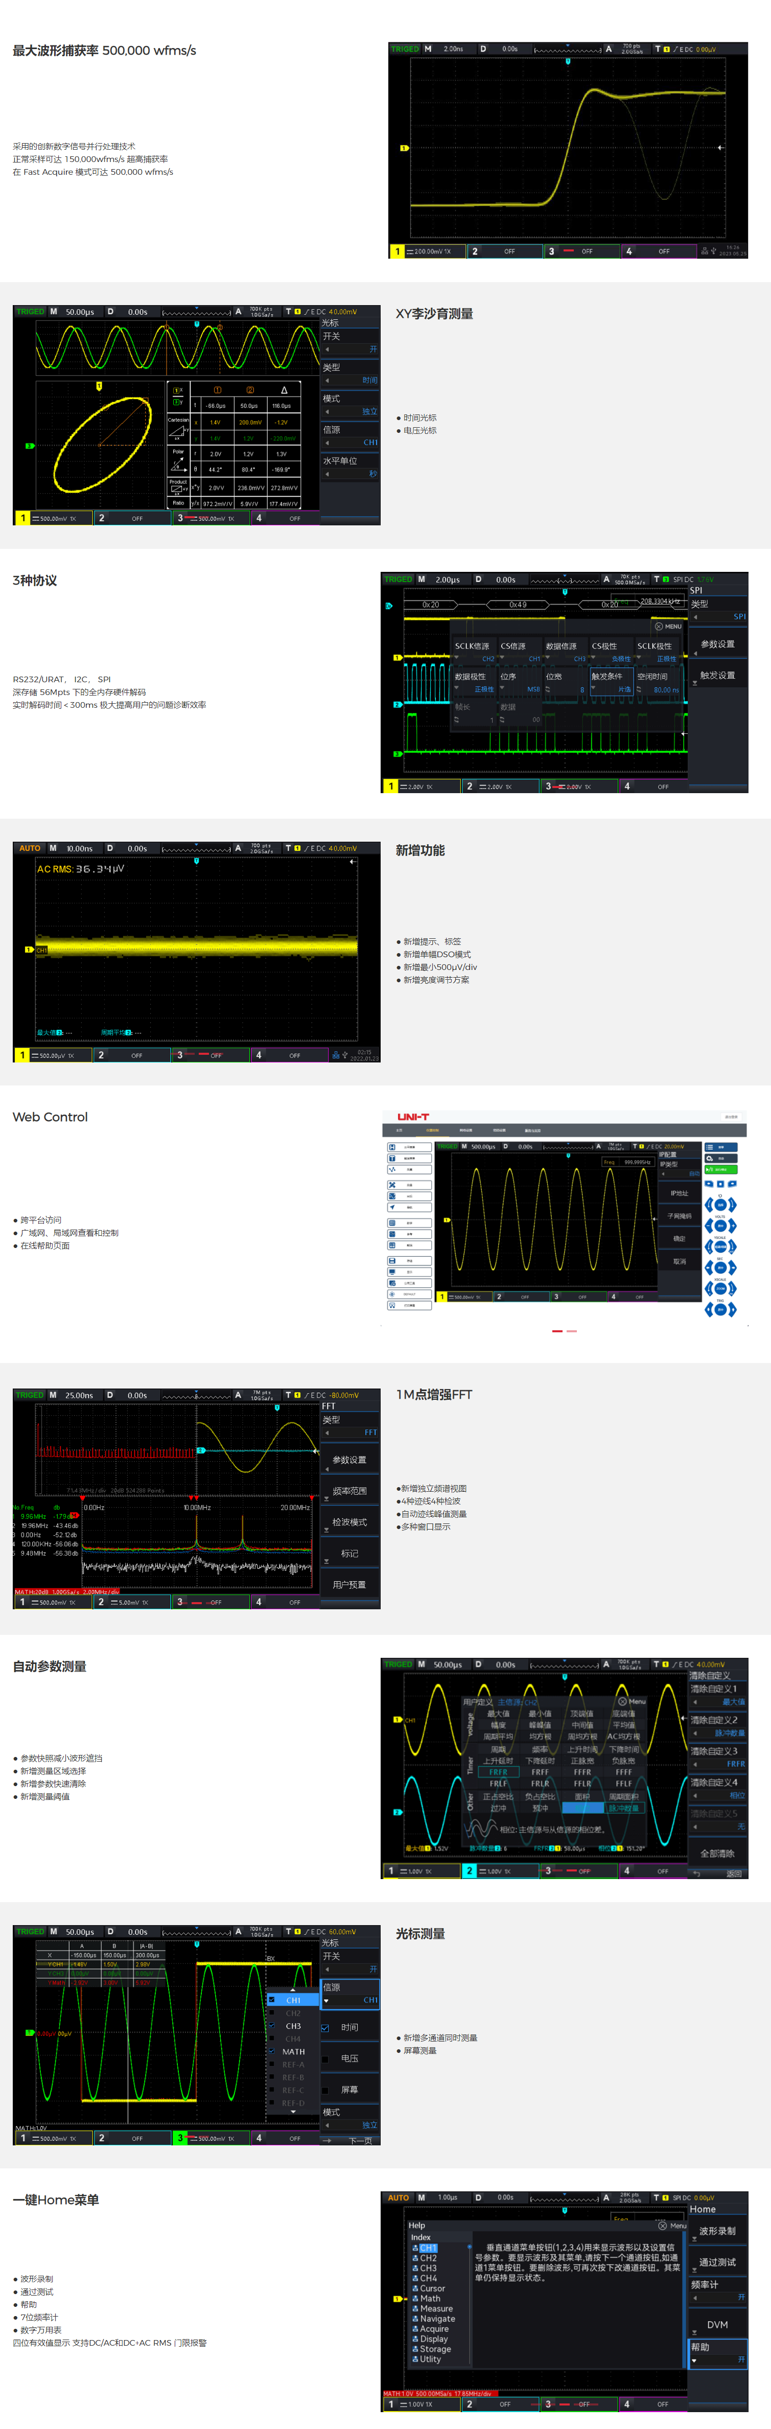Viewport: 771px width, 2429px height.
Task: Click the second carousel indicator under Web Control
Action: pyautogui.click(x=572, y=1330)
